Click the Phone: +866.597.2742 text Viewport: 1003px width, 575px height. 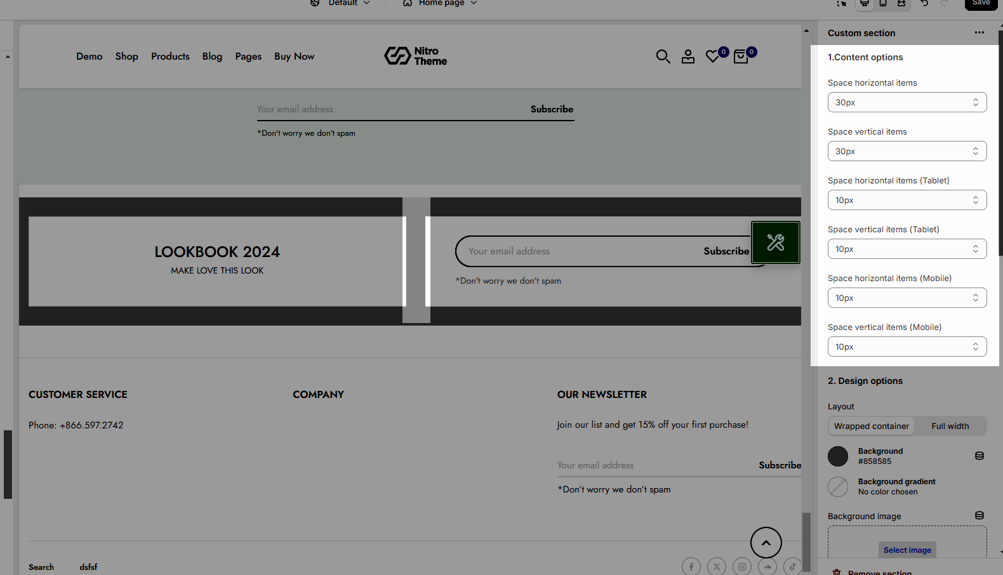(x=76, y=425)
